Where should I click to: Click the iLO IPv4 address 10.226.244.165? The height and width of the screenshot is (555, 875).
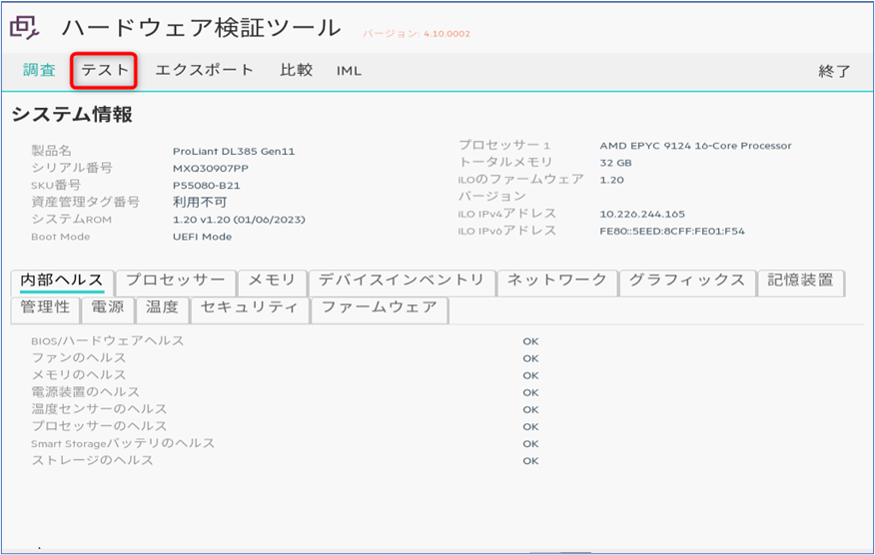tap(642, 214)
